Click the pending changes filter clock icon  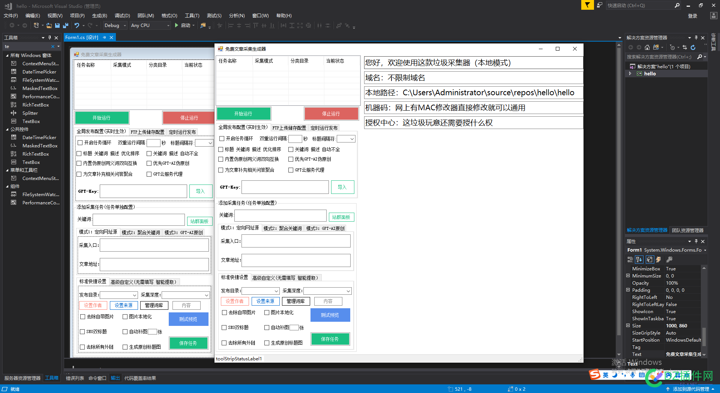(672, 47)
